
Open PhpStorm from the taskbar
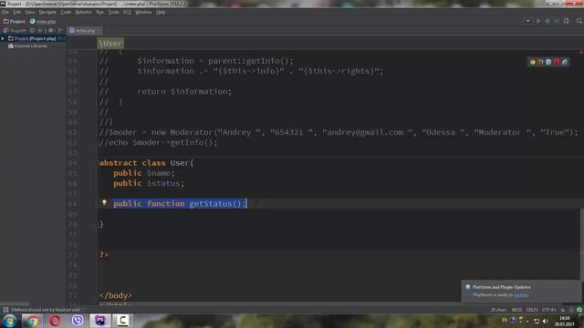click(100, 321)
